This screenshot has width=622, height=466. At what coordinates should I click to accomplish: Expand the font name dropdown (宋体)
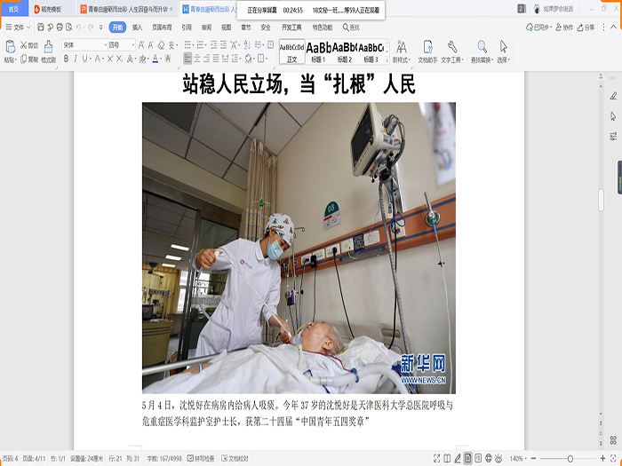tap(103, 45)
